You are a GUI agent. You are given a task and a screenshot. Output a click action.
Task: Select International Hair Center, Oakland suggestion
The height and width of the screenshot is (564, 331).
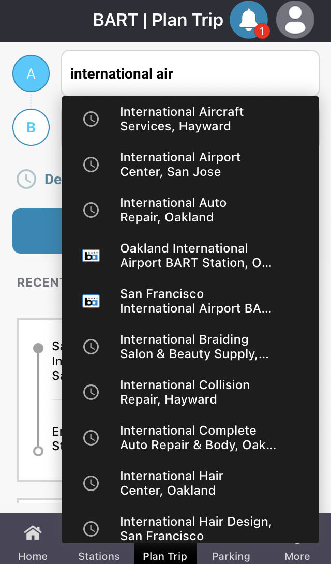pos(190,483)
